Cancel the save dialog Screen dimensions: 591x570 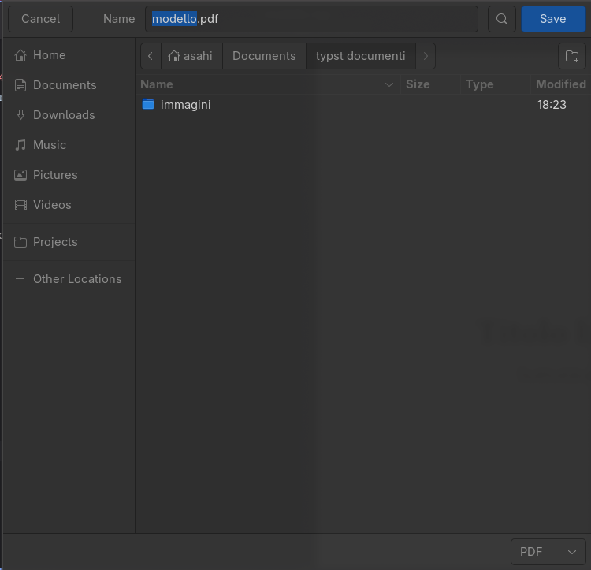tap(41, 19)
